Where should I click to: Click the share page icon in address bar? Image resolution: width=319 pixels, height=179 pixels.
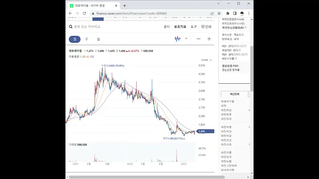pyautogui.click(x=212, y=13)
